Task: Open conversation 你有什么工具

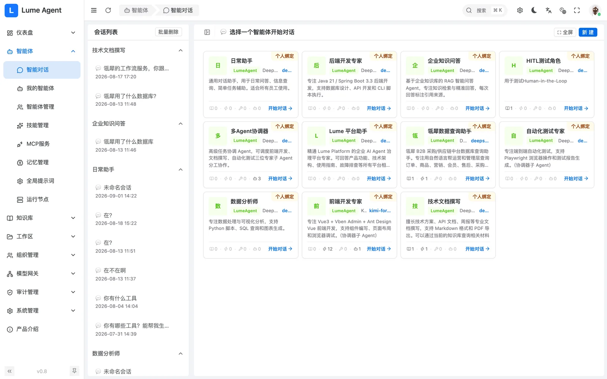Action: (138, 302)
